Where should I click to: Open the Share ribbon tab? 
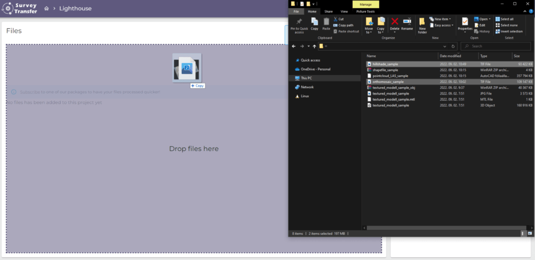point(328,11)
